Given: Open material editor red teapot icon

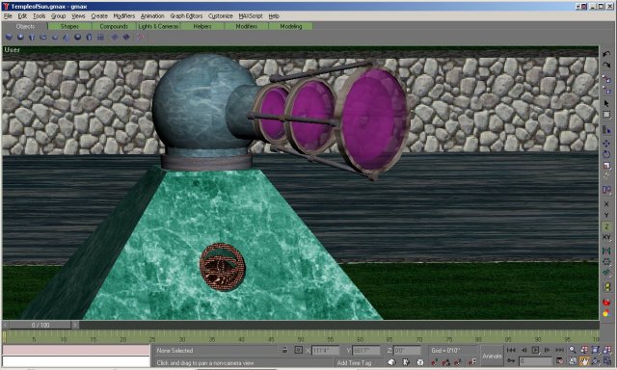Looking at the screenshot, I should tap(606, 303).
